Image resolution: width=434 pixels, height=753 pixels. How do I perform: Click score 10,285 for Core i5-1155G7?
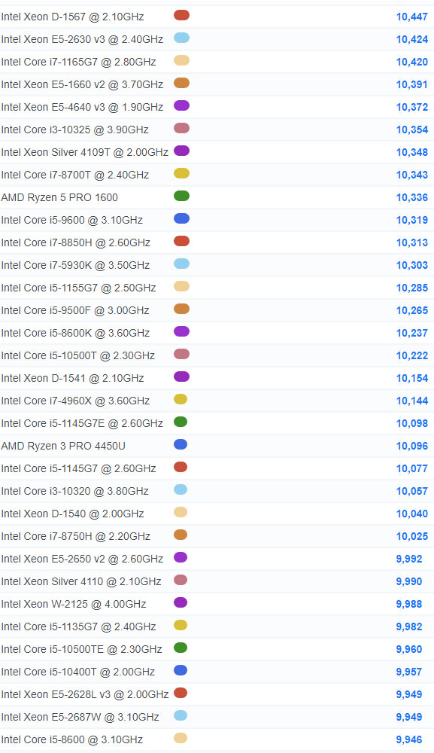click(412, 288)
